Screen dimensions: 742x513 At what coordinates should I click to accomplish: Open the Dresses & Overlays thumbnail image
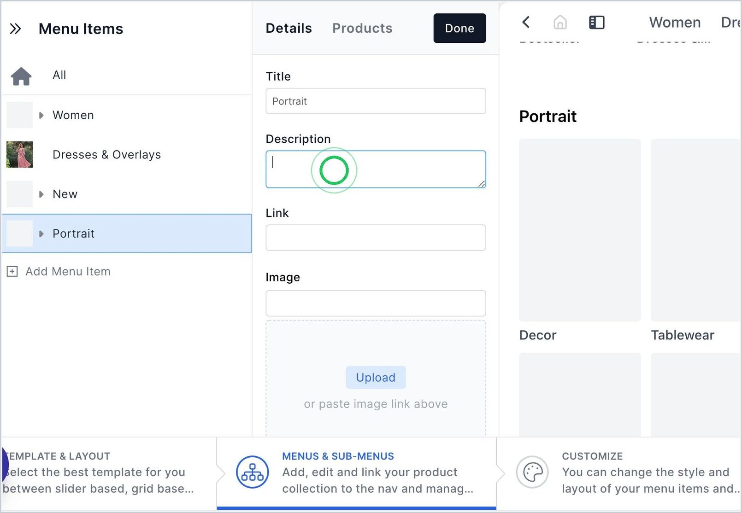[x=19, y=154]
